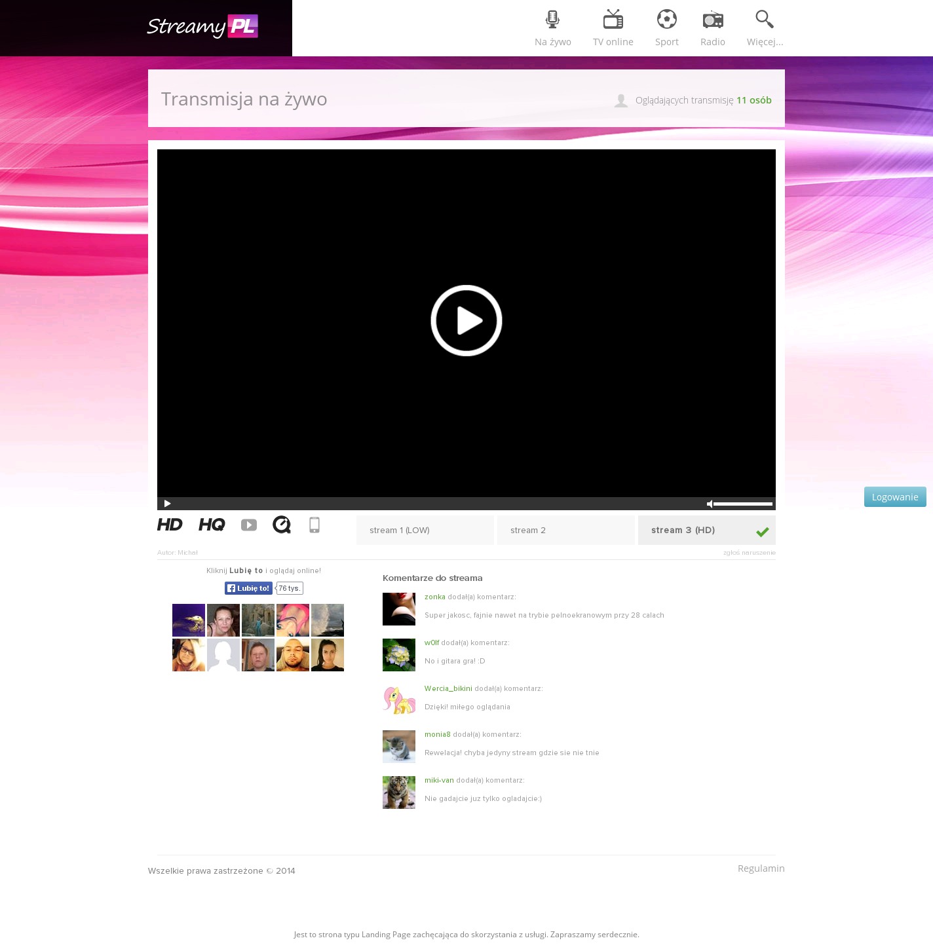Click the magnifier icon for Więcej

tap(764, 20)
